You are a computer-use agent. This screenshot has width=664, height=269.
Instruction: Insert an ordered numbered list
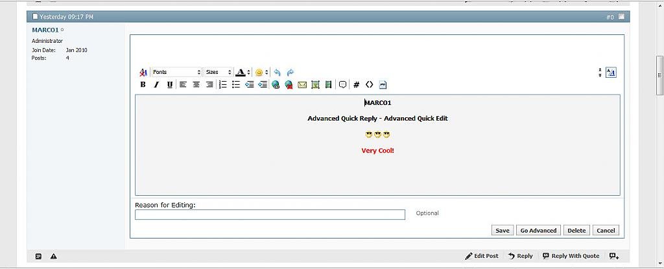(x=223, y=85)
